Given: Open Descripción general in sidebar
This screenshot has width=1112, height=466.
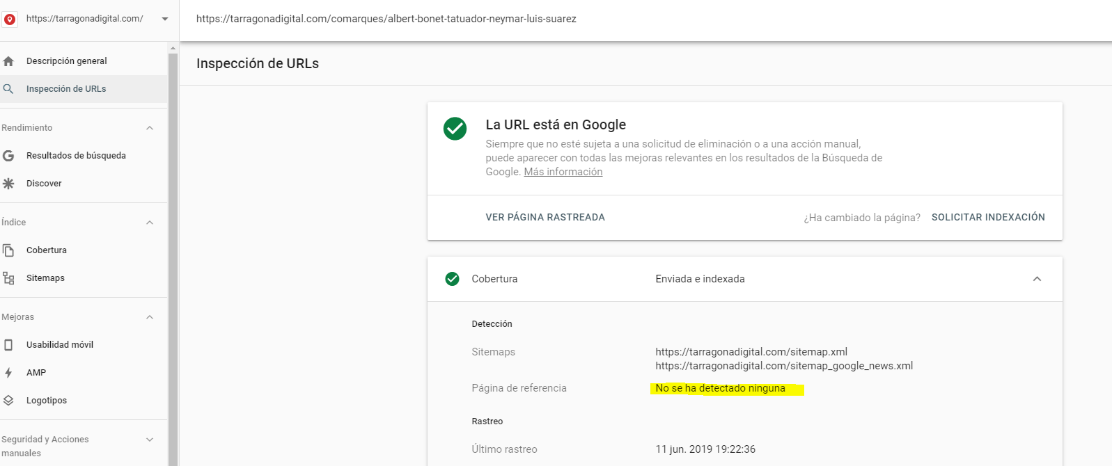Looking at the screenshot, I should coord(67,61).
